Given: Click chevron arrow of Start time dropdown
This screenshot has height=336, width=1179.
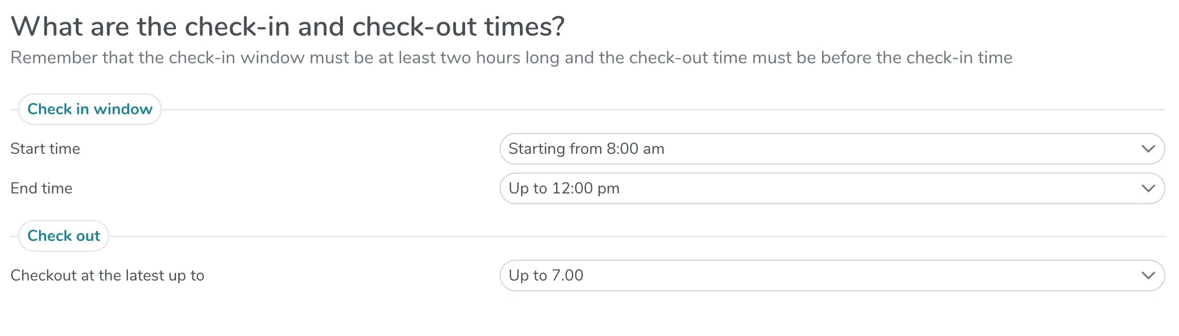Looking at the screenshot, I should coord(1148,149).
